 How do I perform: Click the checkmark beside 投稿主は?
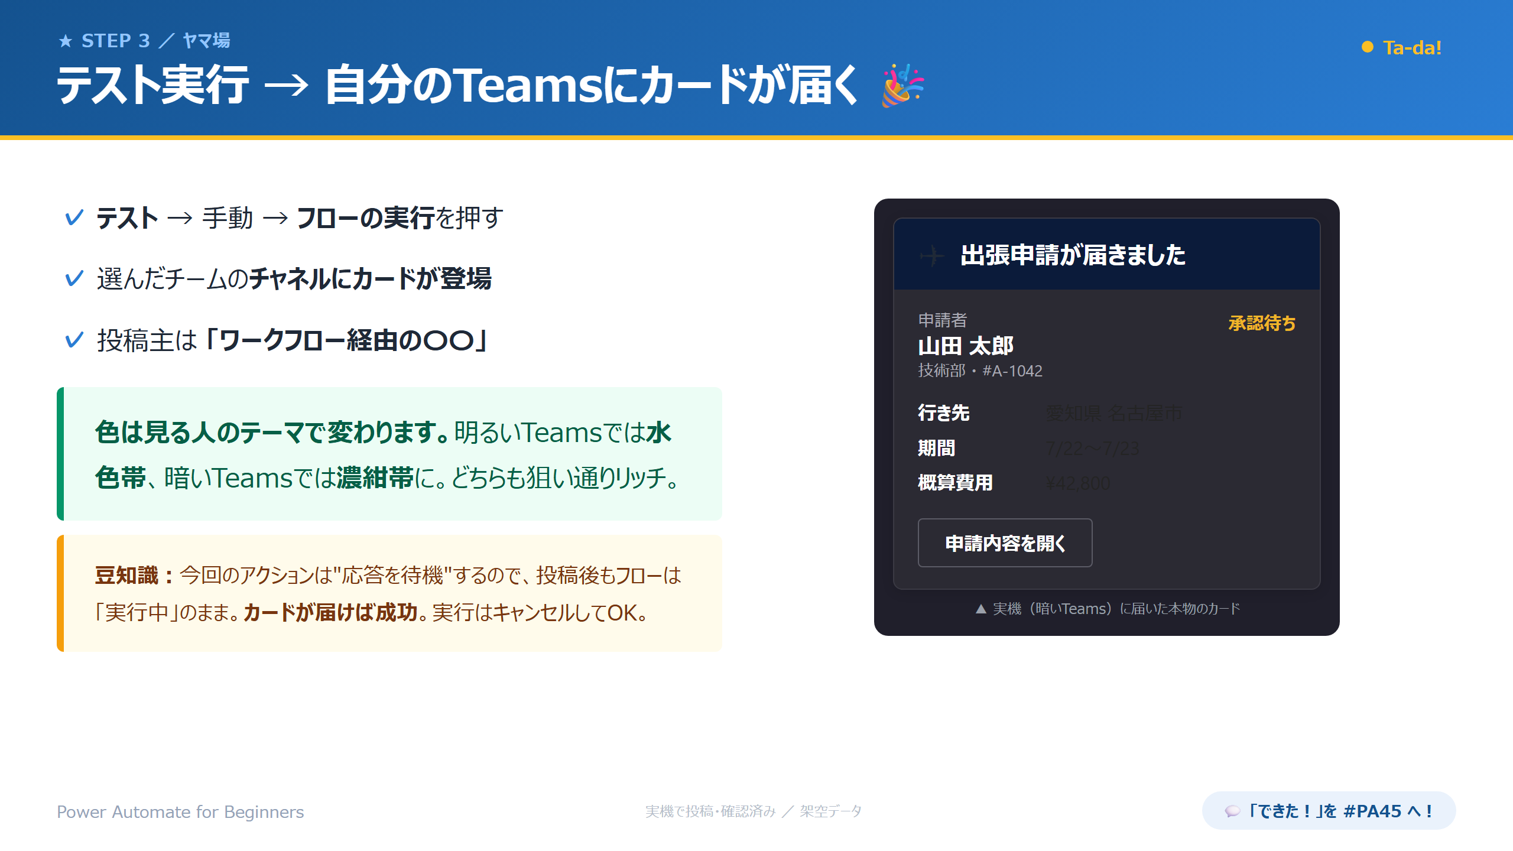[x=74, y=340]
